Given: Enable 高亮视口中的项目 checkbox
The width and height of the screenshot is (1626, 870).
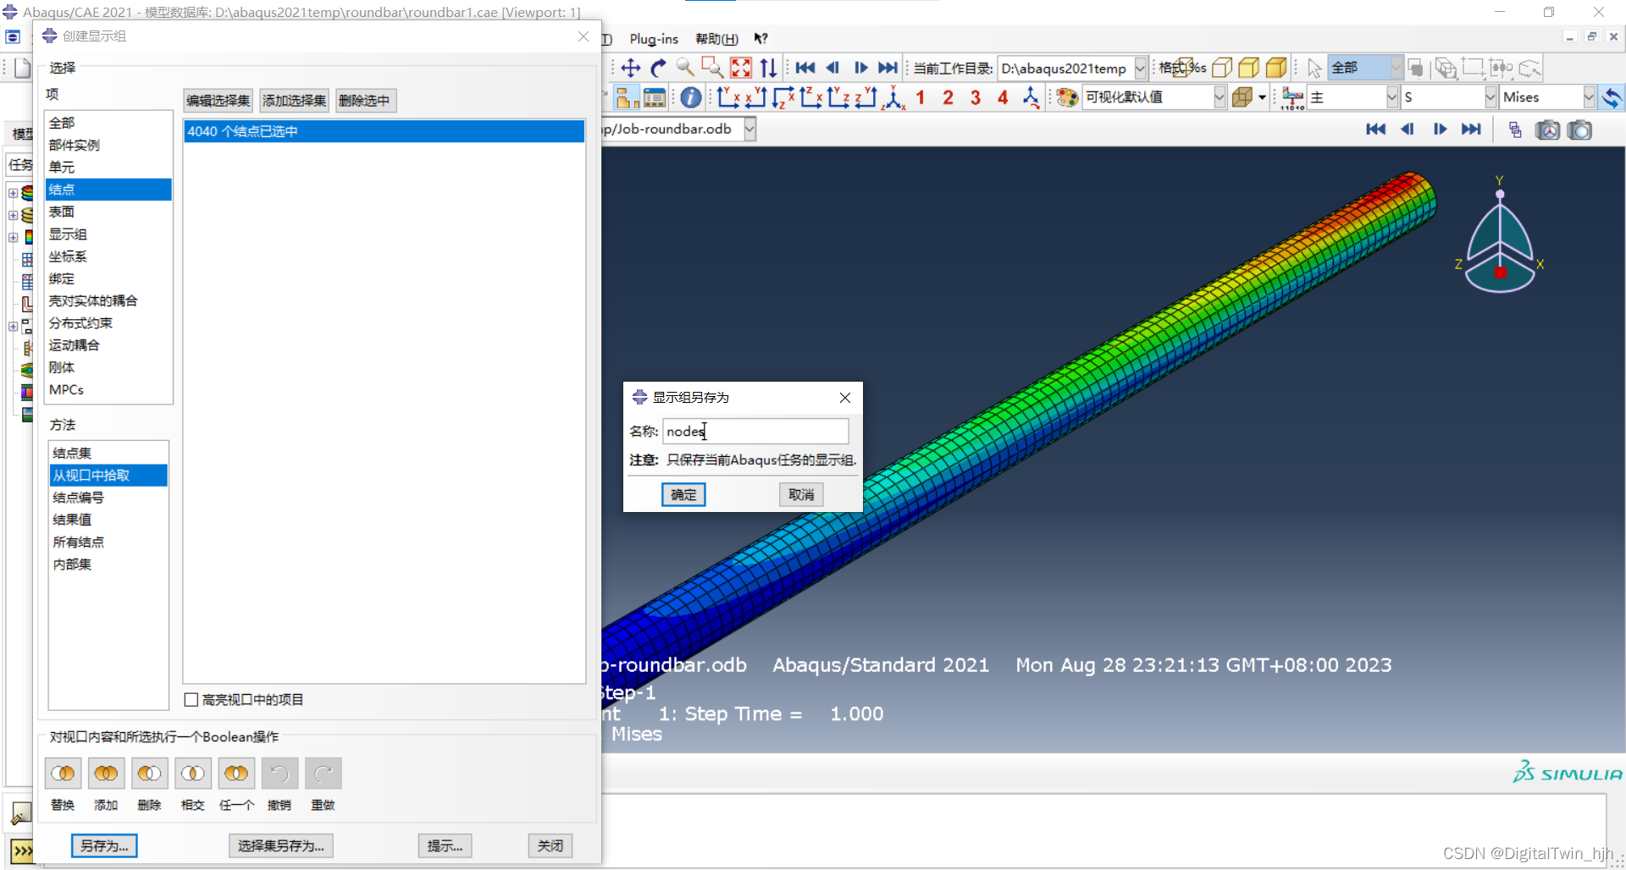Looking at the screenshot, I should point(191,699).
